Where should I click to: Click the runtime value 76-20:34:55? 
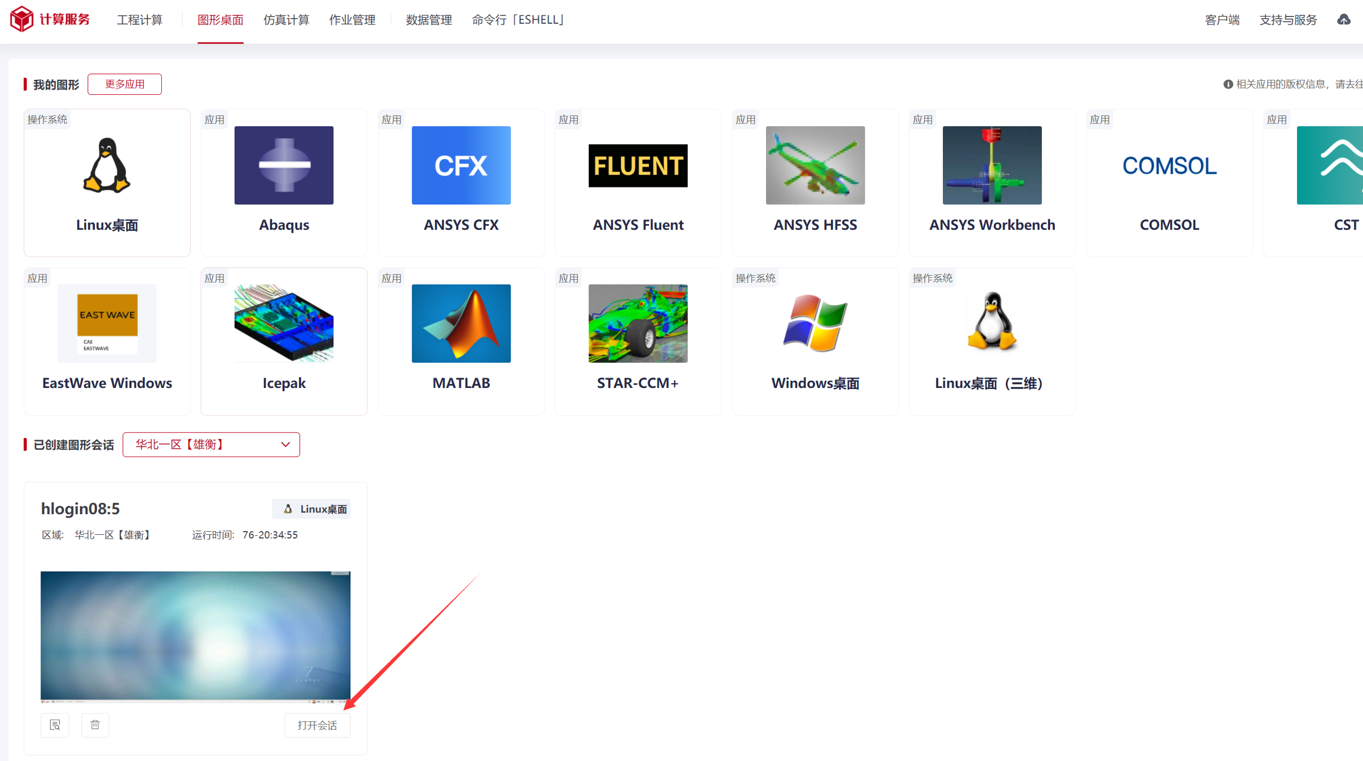point(270,535)
